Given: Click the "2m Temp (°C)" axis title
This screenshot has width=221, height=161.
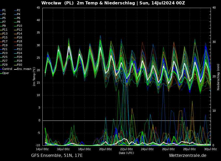Looking at the screenshot, I should (x=34, y=77).
